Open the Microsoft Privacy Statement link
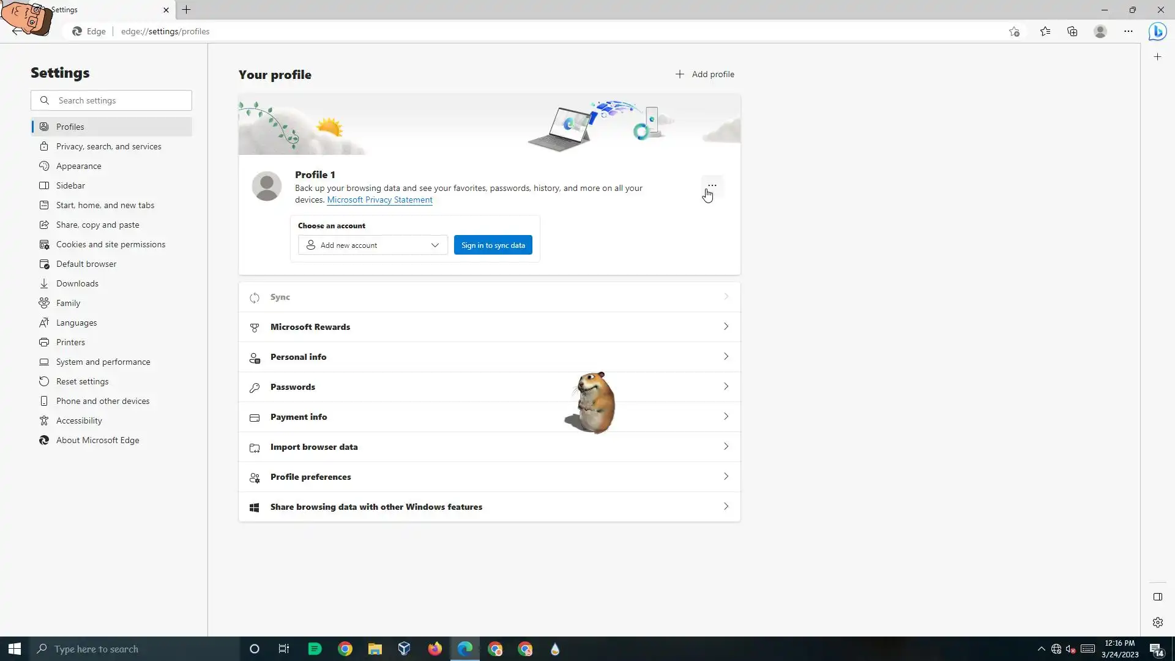The image size is (1175, 661). coord(379,200)
